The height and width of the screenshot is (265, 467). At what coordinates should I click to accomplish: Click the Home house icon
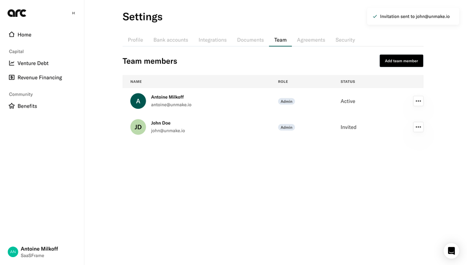pyautogui.click(x=12, y=34)
